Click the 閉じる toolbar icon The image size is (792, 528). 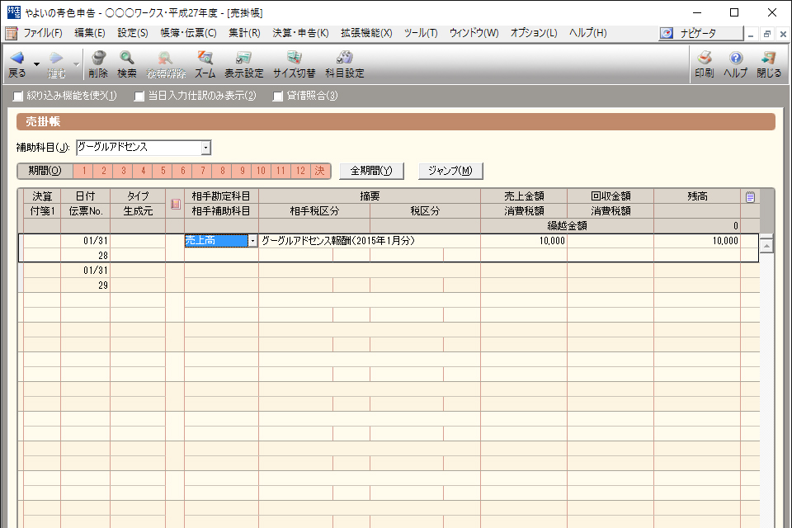point(769,58)
